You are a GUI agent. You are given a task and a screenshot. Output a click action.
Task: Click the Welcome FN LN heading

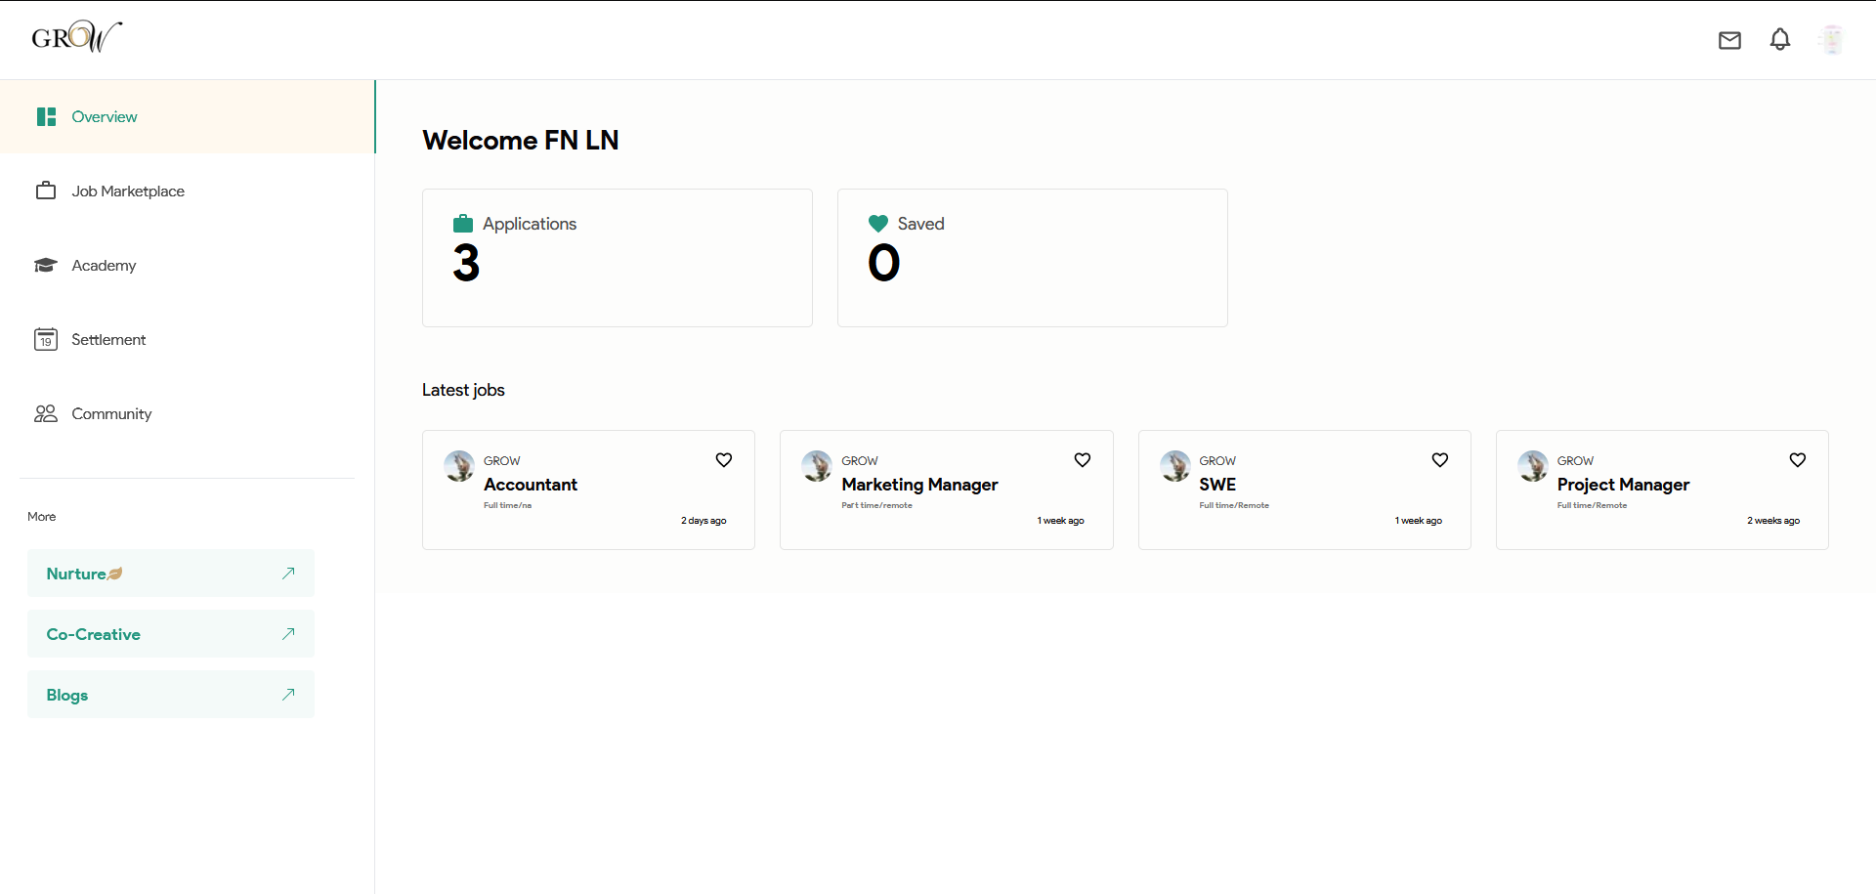pyautogui.click(x=521, y=140)
